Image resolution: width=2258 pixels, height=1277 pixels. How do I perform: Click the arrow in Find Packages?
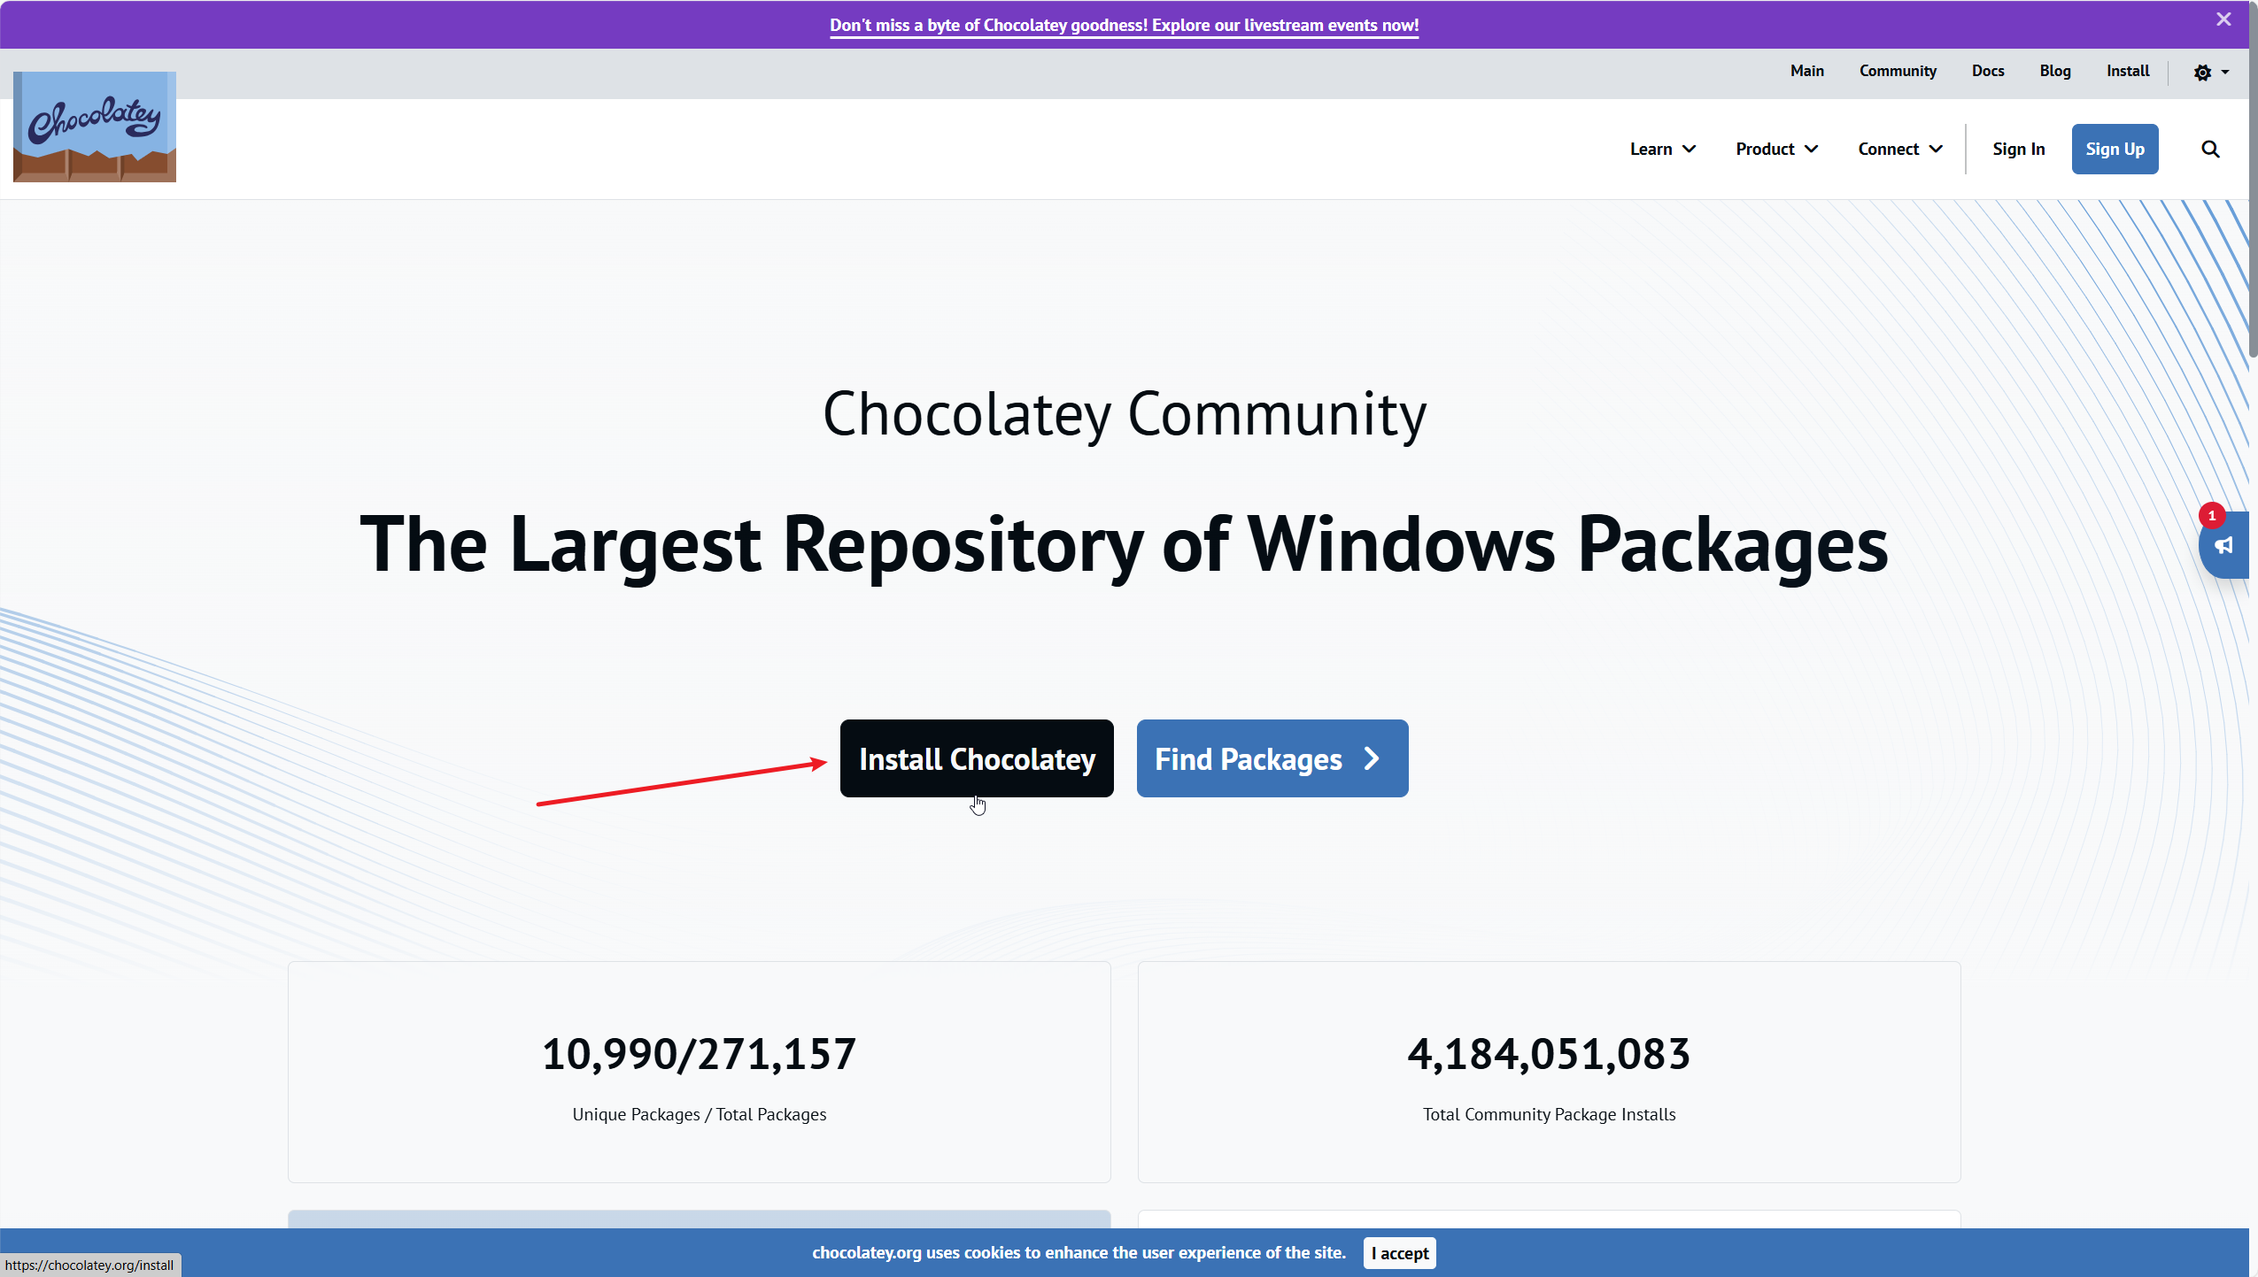[1372, 758]
